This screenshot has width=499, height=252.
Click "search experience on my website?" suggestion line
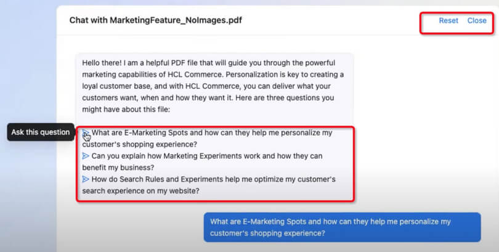[x=141, y=191]
